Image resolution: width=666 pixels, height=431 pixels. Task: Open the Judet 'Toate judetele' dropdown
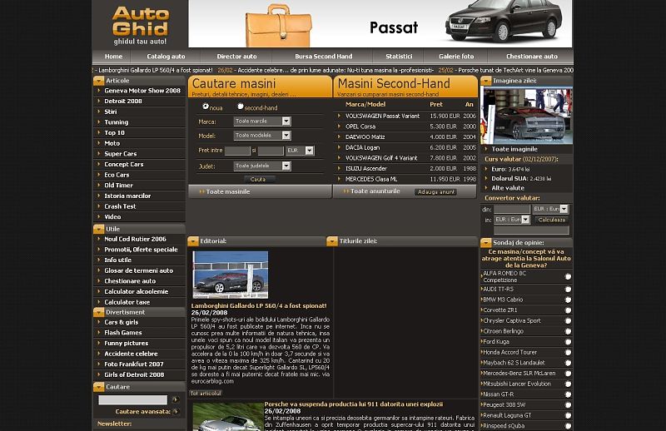click(x=262, y=166)
